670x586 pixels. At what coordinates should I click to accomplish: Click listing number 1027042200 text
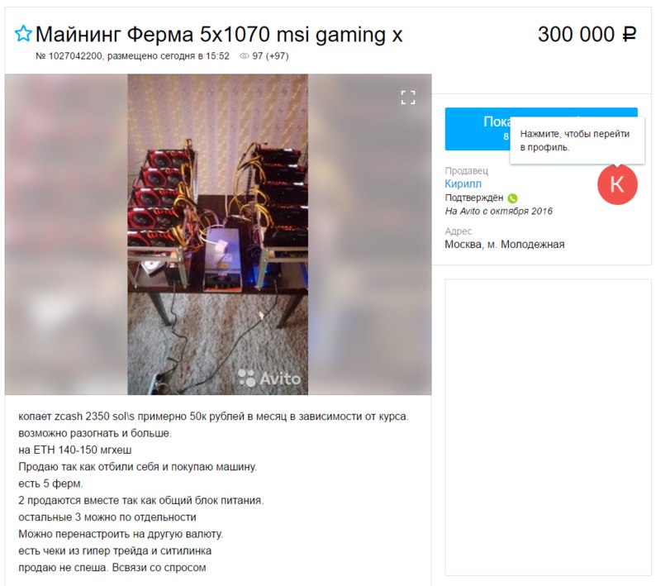coord(69,56)
